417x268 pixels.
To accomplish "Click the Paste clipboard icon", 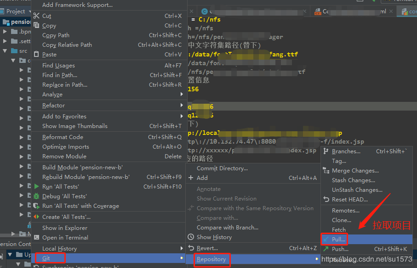I will [36, 54].
